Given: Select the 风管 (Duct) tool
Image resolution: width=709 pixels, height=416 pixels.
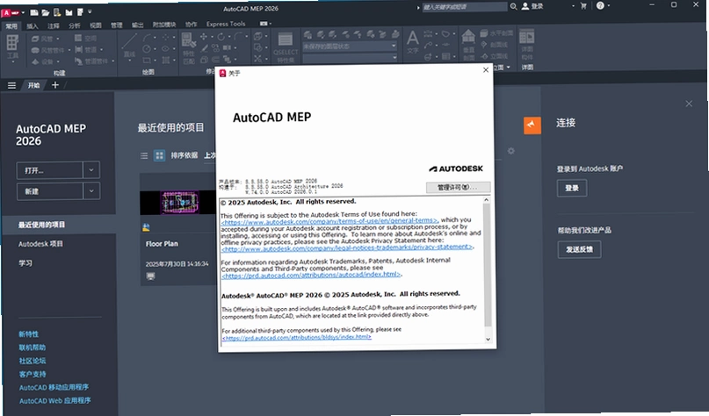Looking at the screenshot, I should pos(43,39).
